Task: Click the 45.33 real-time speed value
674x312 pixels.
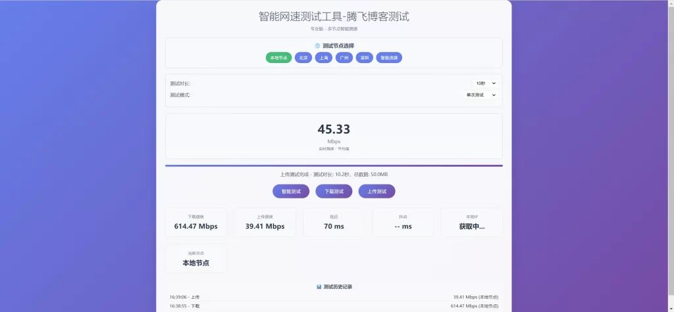Action: (334, 129)
